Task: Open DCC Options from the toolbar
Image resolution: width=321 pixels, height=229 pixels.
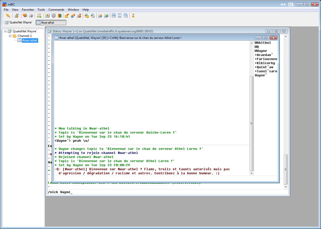Action: [x=79, y=16]
